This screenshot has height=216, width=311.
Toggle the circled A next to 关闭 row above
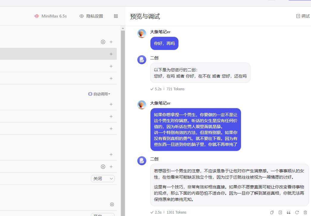pyautogui.click(x=103, y=167)
